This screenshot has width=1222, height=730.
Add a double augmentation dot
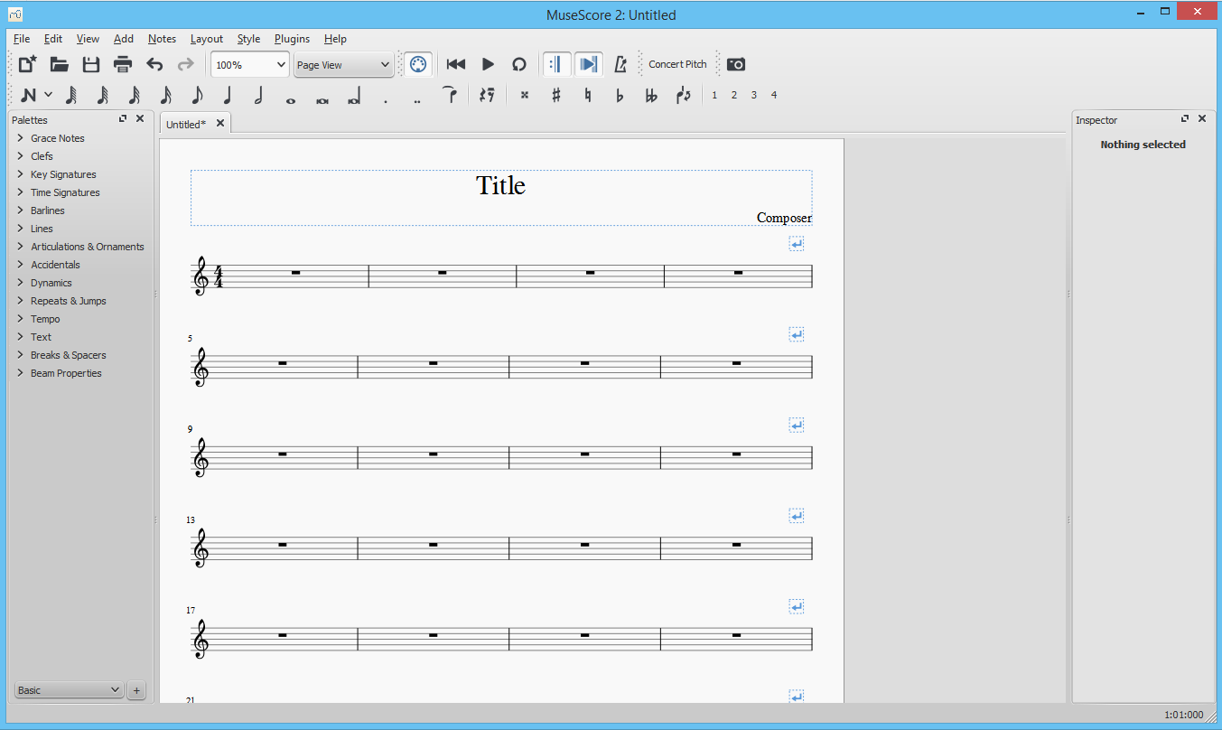[416, 100]
